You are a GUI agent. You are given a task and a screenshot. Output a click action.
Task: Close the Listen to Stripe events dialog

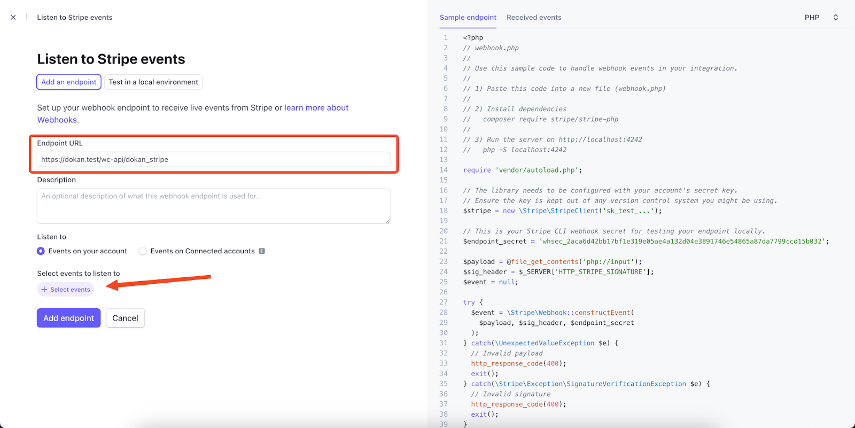[13, 18]
